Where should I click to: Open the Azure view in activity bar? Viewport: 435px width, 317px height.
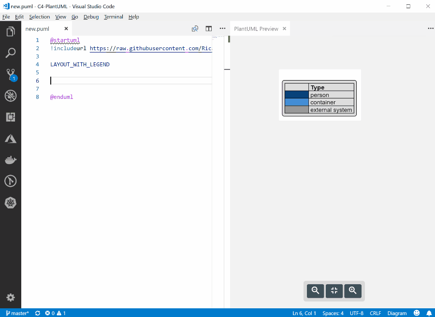(x=10, y=138)
